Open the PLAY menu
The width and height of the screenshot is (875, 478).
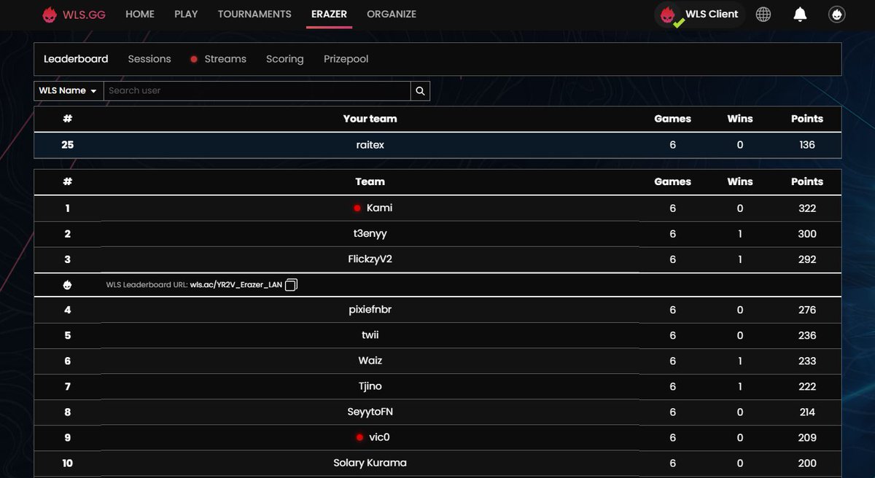(186, 14)
